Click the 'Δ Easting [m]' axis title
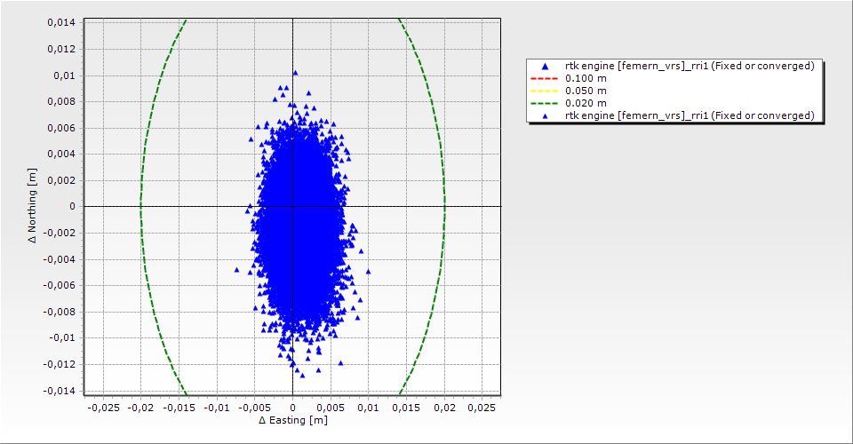This screenshot has height=444, width=853. pyautogui.click(x=292, y=420)
